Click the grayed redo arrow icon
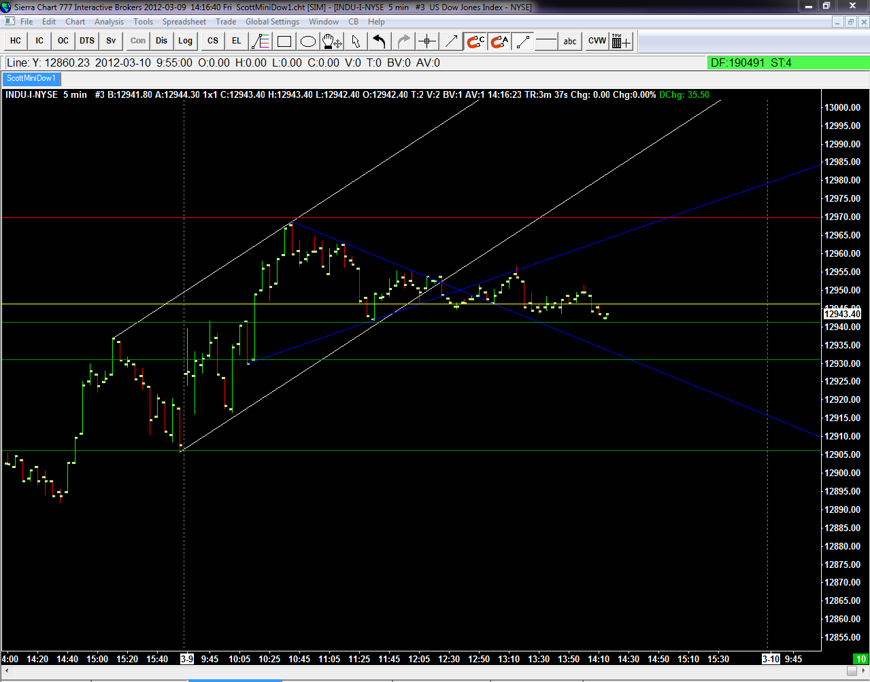870x682 pixels. coord(403,41)
